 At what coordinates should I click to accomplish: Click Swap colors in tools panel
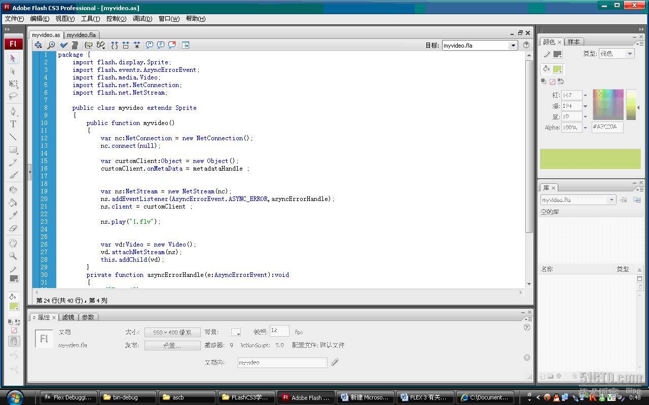pos(17,322)
